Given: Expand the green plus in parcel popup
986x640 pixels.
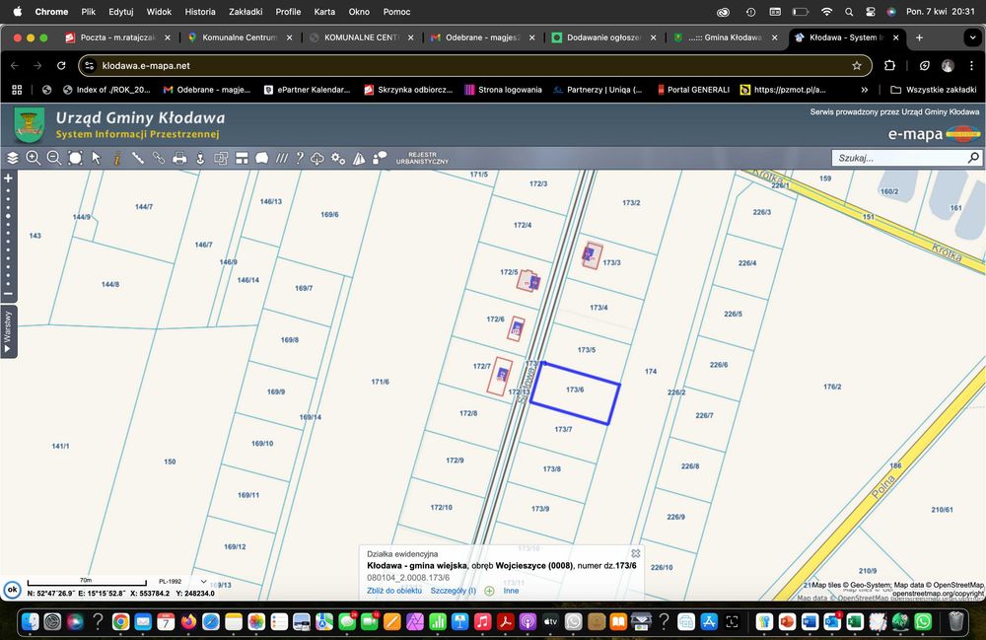Looking at the screenshot, I should pos(489,591).
